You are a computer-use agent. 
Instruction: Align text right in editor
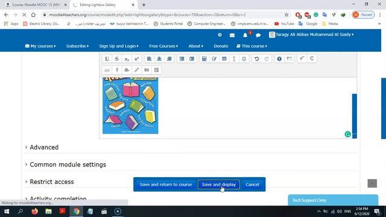169,59
